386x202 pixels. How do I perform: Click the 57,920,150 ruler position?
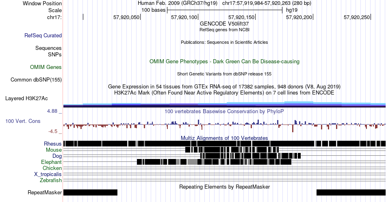click(241, 17)
